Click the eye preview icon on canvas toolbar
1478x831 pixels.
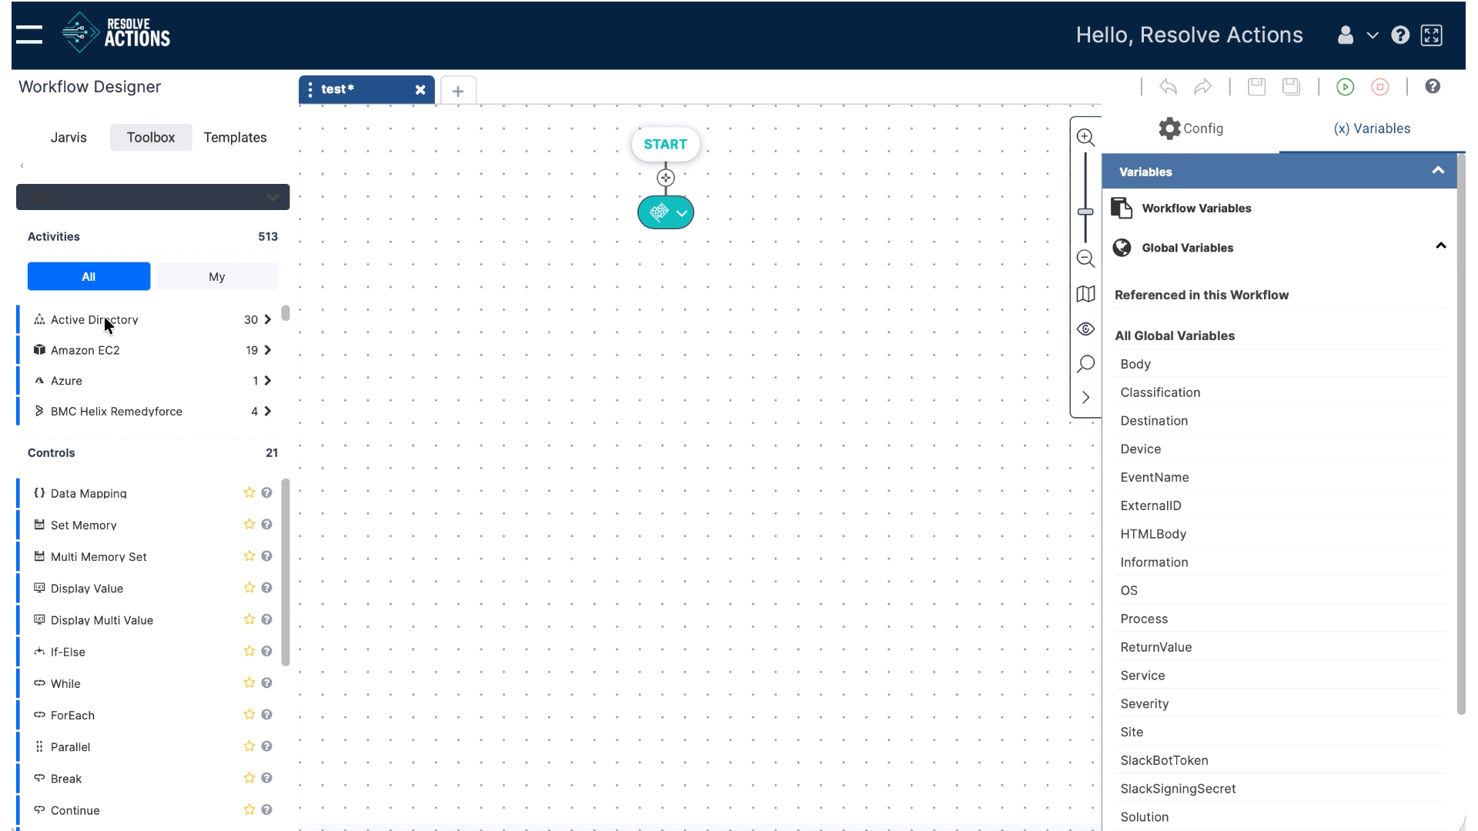pyautogui.click(x=1085, y=329)
